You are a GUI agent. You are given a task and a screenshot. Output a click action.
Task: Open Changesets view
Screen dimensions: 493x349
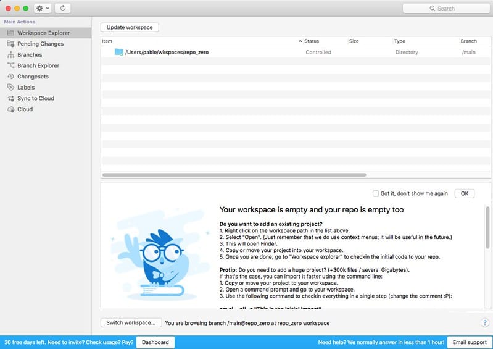click(x=46, y=77)
